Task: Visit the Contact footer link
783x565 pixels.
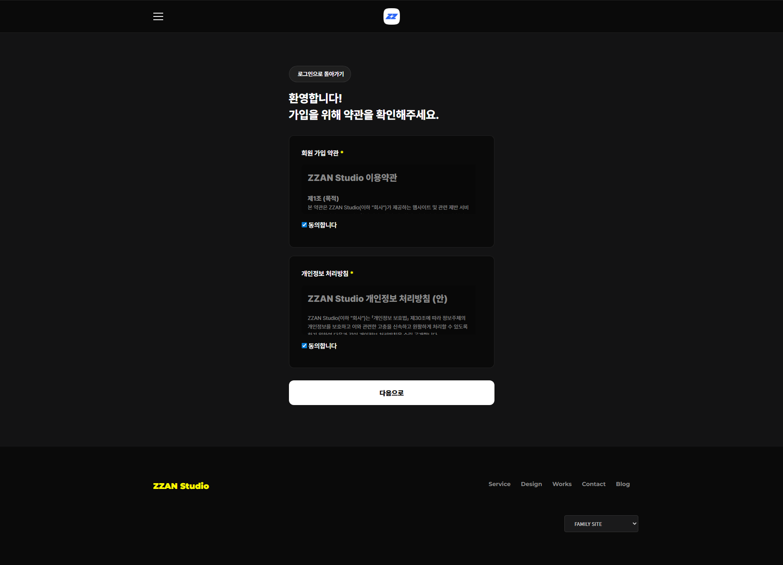Action: pos(594,484)
